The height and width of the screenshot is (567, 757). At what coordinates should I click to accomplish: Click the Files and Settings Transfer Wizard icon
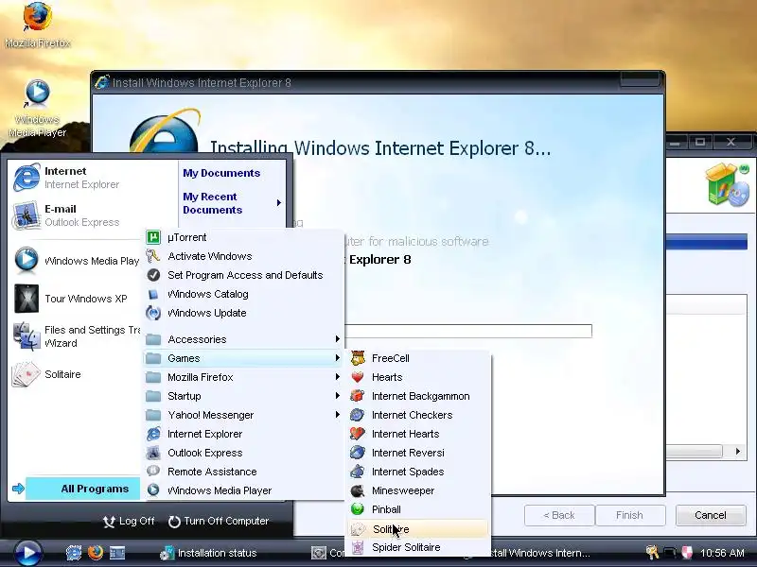[26, 336]
